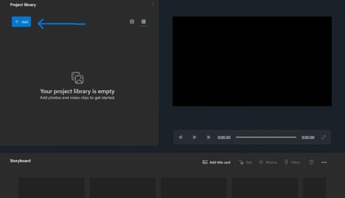Click the total duration 0:00.00 label
This screenshot has width=345, height=198.
click(308, 137)
